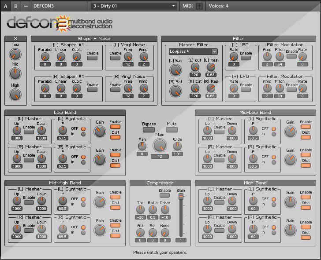Viewport: 321px width, 260px height.
Task: Click the MIDI grid icon in top bar
Action: tap(199, 6)
